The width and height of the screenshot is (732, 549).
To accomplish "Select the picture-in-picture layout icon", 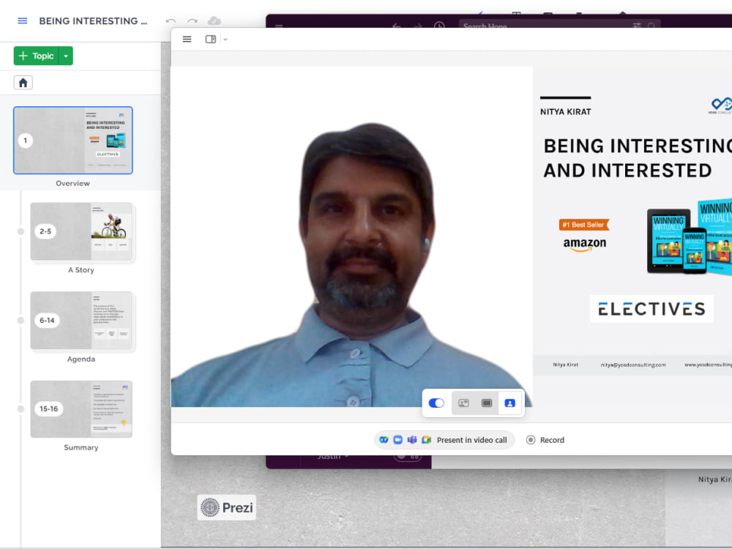I will (x=463, y=403).
